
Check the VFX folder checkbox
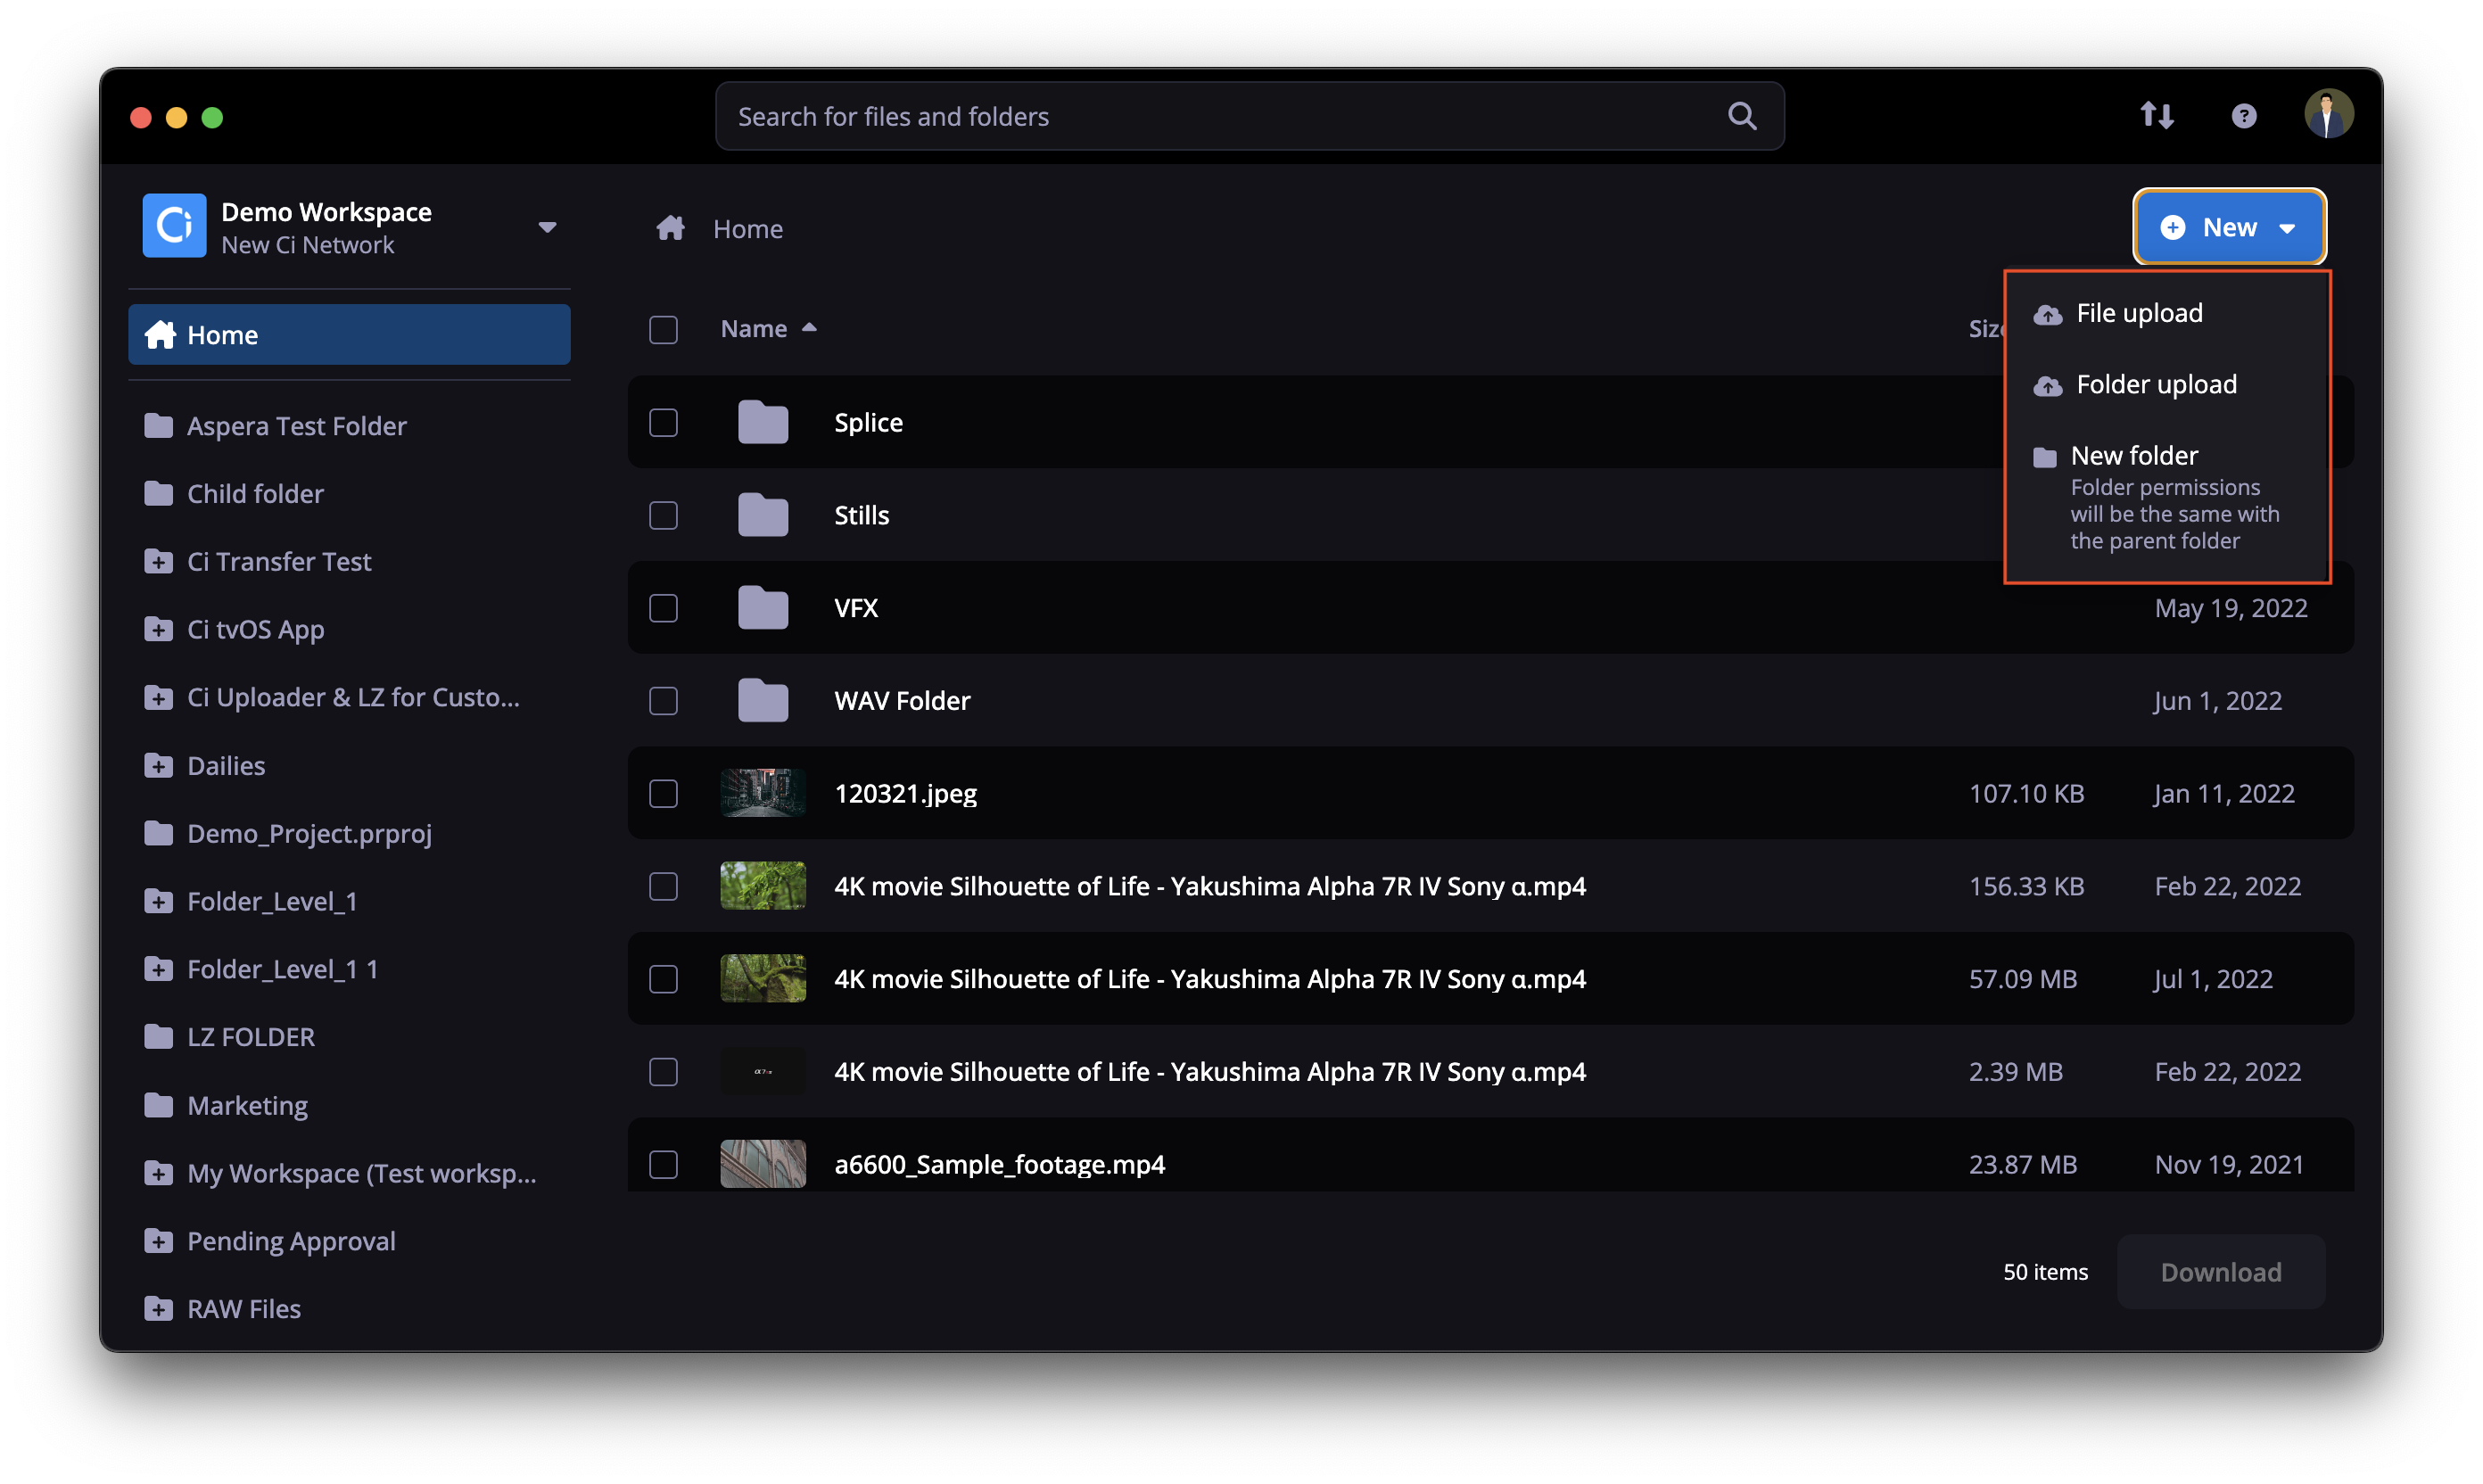[x=663, y=609]
